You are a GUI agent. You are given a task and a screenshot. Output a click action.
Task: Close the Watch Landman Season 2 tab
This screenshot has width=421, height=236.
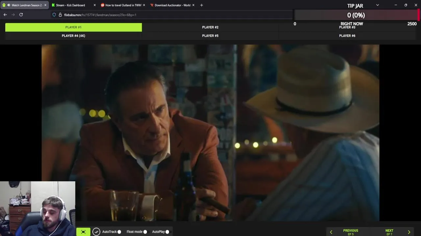(x=45, y=5)
